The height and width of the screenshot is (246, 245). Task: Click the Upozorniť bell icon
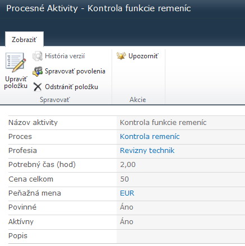(x=121, y=56)
